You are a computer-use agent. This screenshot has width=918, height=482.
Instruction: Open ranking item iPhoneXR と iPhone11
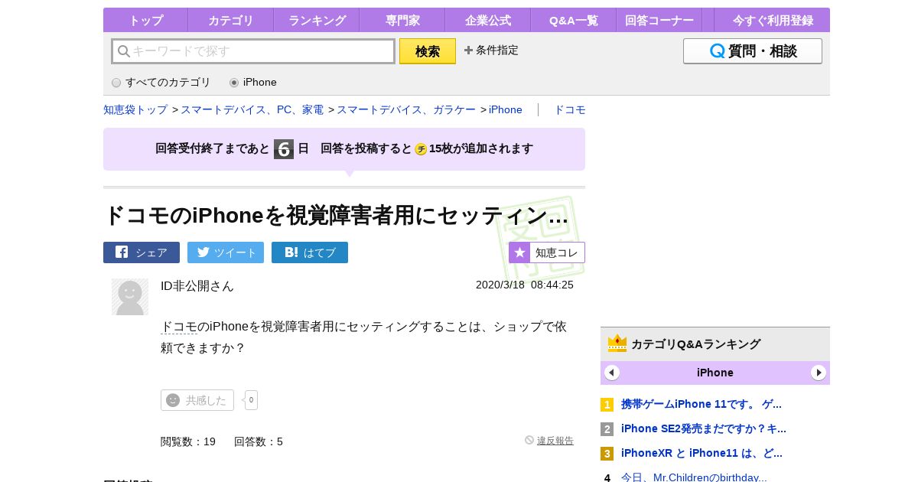tap(702, 453)
